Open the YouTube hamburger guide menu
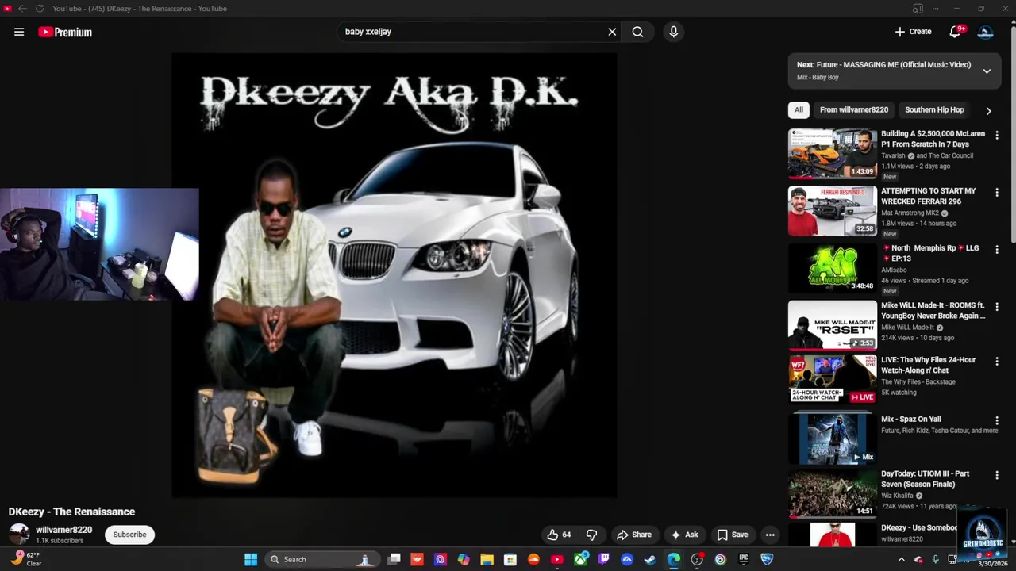The image size is (1016, 571). (19, 32)
